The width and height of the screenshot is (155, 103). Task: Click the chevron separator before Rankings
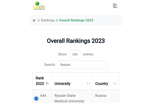[39, 20]
